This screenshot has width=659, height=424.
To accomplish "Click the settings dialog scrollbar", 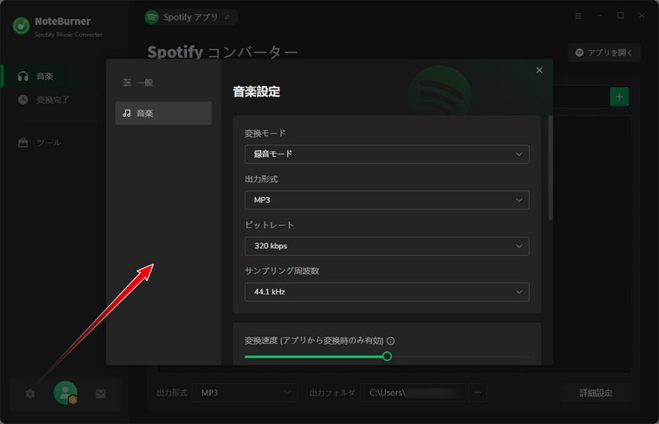I will (x=550, y=167).
